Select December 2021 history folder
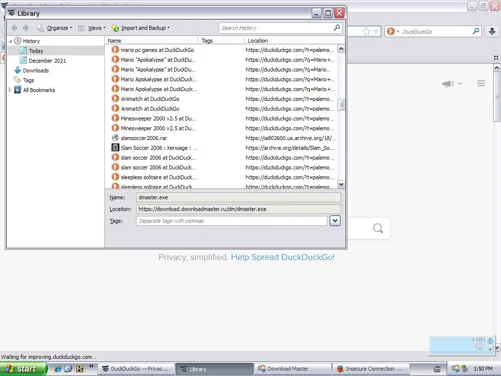501x376 pixels. [x=47, y=60]
